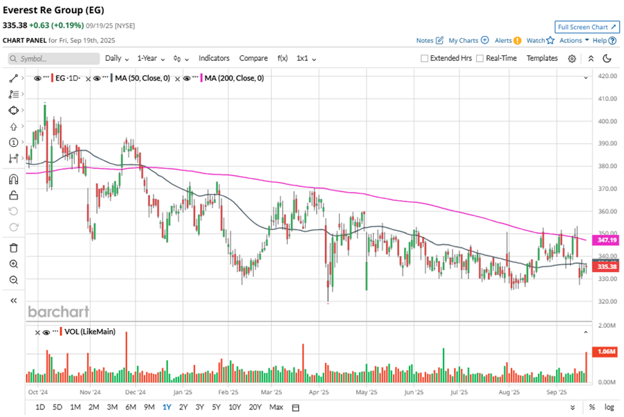This screenshot has width=624, height=417.
Task: Switch to dark mode moon icon
Action: tap(607, 59)
